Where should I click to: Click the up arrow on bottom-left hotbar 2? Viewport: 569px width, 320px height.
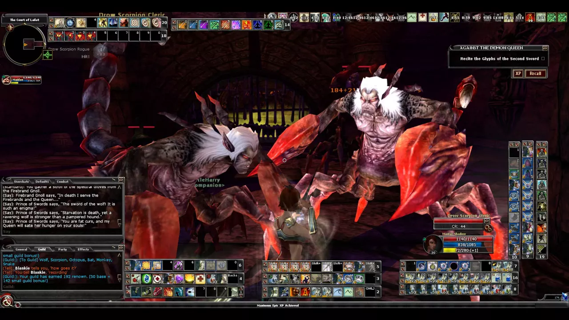coord(241,288)
